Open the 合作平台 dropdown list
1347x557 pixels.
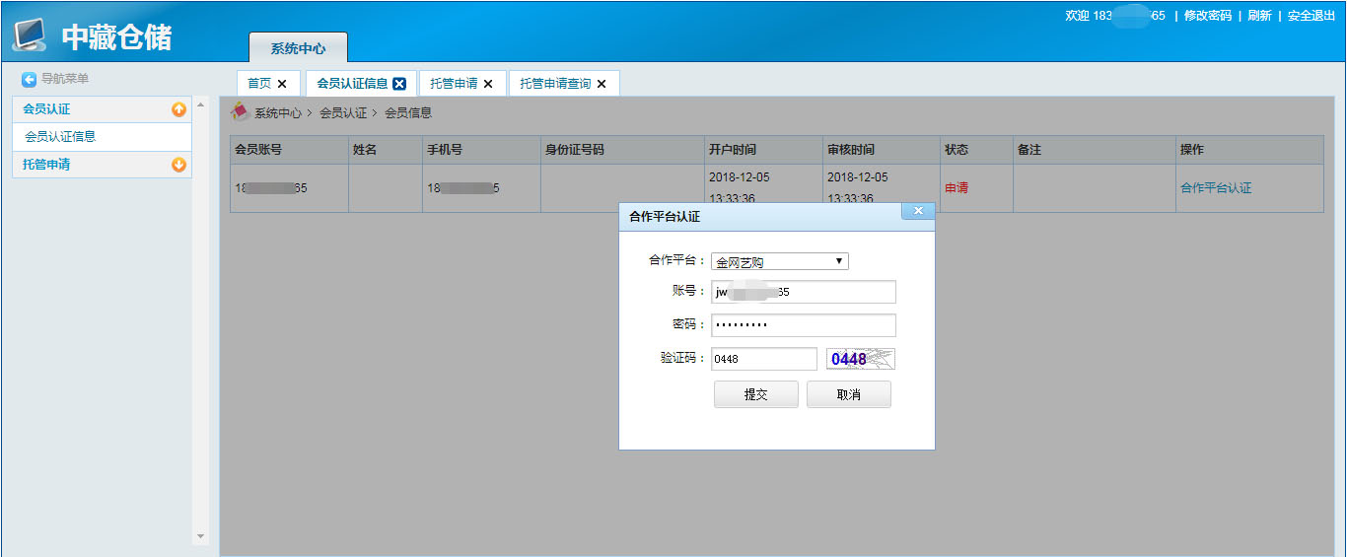[779, 261]
